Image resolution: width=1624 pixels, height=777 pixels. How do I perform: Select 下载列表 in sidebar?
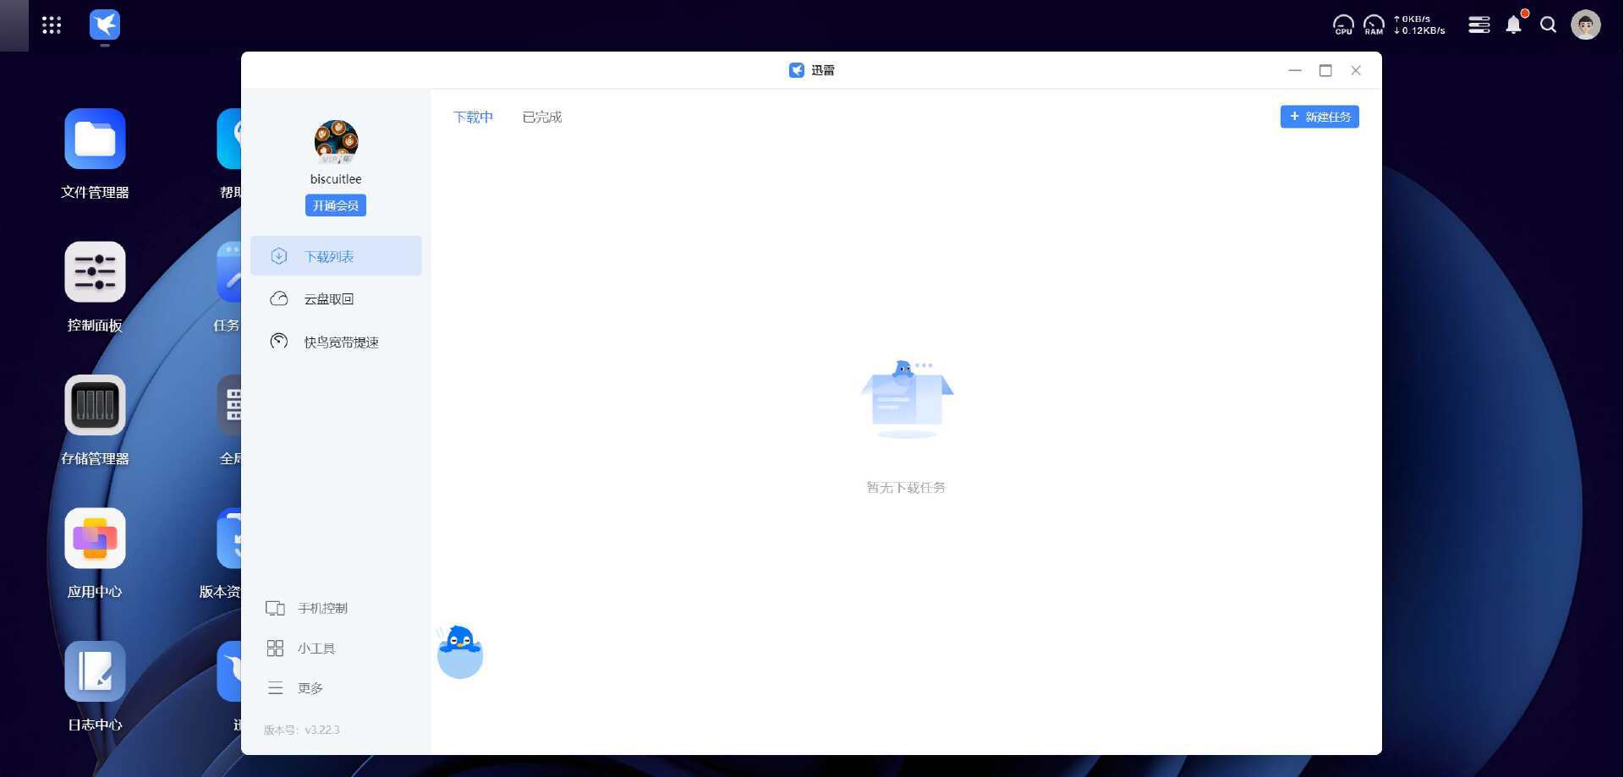pos(336,256)
